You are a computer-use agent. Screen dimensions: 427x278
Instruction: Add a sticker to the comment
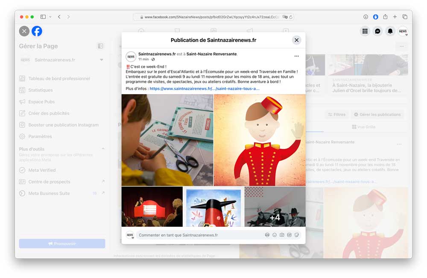pos(296,235)
